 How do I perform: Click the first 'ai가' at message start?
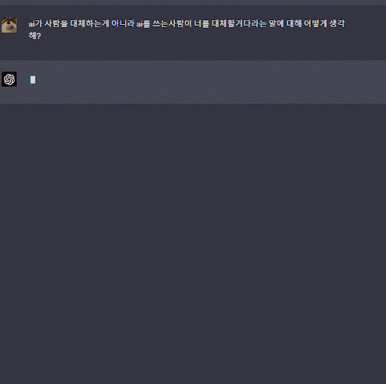[35, 23]
